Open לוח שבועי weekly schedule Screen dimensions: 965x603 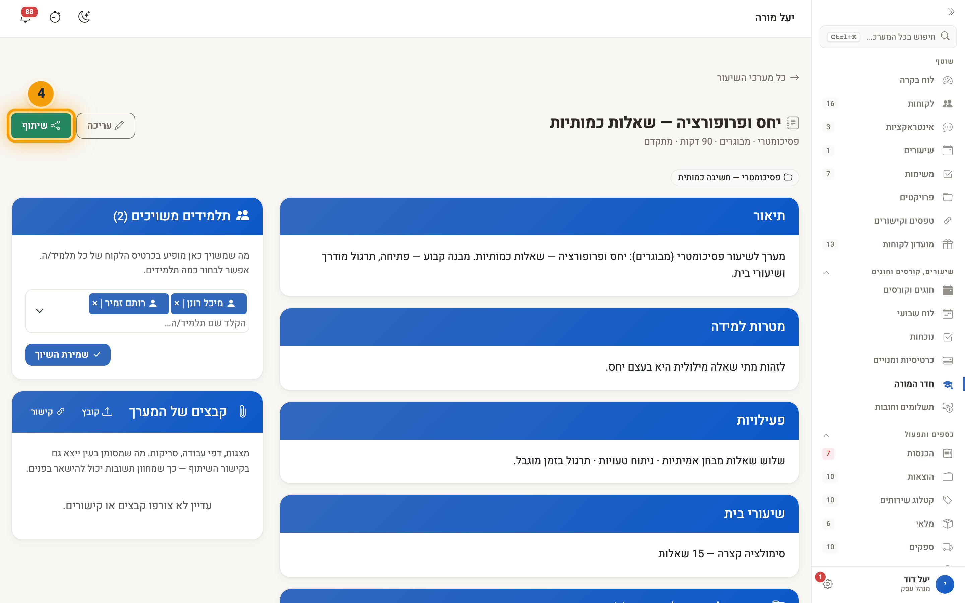coord(888,314)
